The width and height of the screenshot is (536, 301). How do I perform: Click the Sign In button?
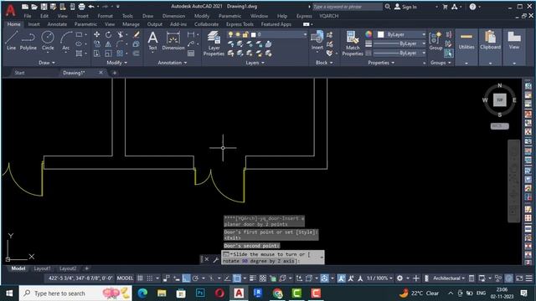tap(405, 7)
